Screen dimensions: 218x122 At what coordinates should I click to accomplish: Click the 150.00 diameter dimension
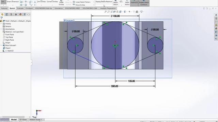tap(115, 16)
